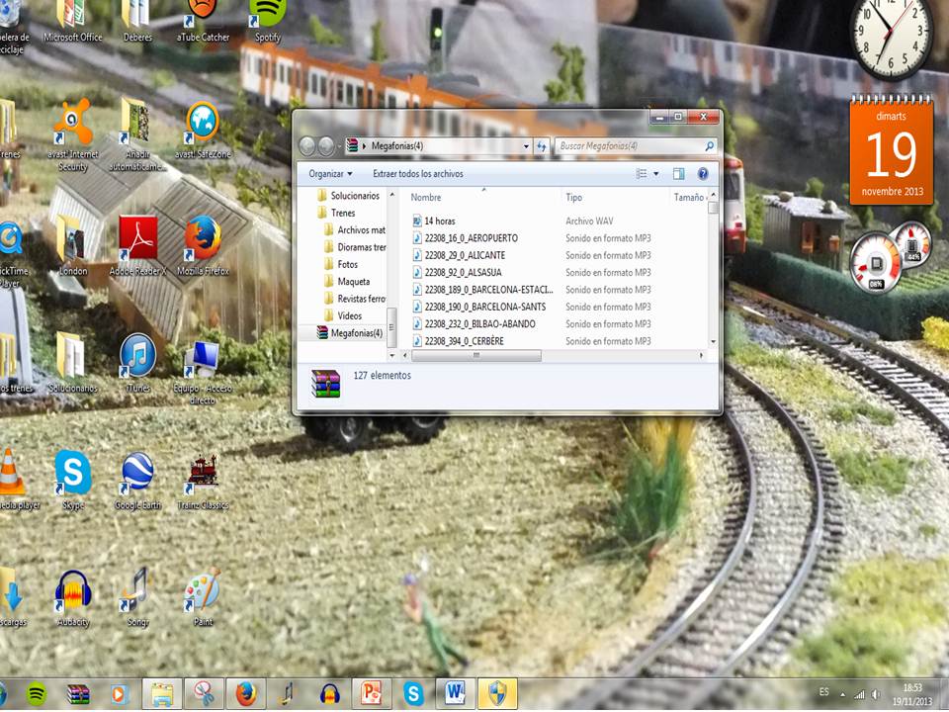This screenshot has height=712, width=949.
Task: Click the address bar refresh button
Action: [541, 146]
